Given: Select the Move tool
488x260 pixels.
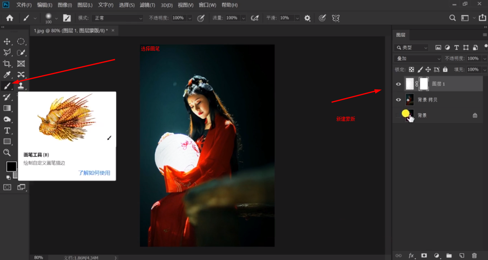Looking at the screenshot, I should [7, 42].
